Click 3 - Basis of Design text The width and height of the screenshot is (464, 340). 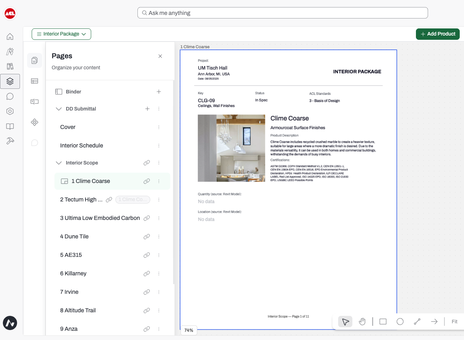click(x=324, y=101)
